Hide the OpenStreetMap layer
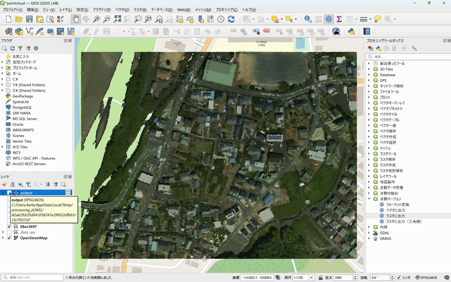 tap(9, 238)
